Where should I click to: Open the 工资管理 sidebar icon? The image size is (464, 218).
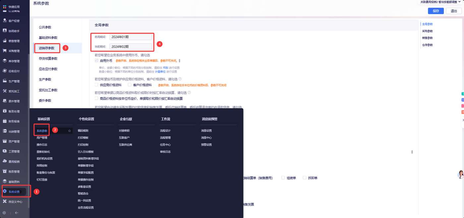(x=5, y=151)
